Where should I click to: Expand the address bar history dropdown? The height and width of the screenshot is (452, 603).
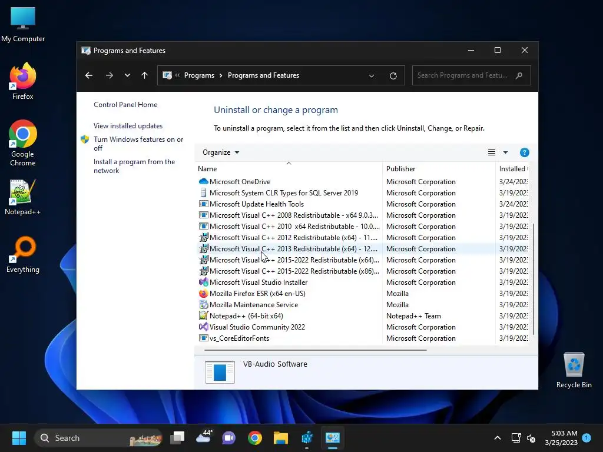click(x=372, y=76)
